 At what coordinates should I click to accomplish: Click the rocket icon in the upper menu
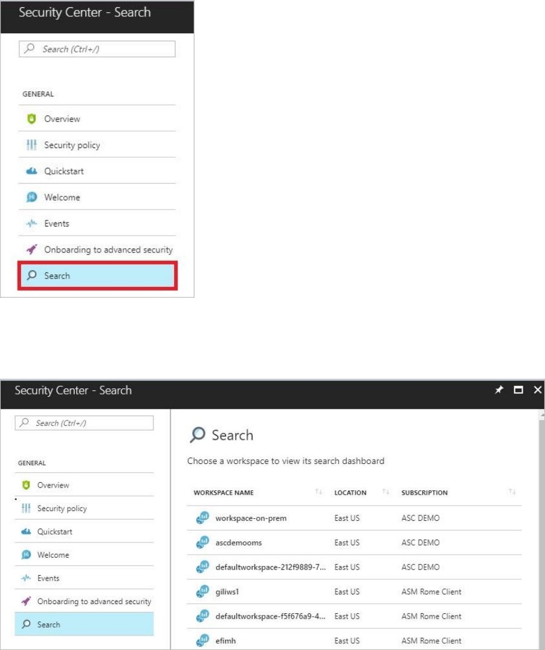point(32,249)
